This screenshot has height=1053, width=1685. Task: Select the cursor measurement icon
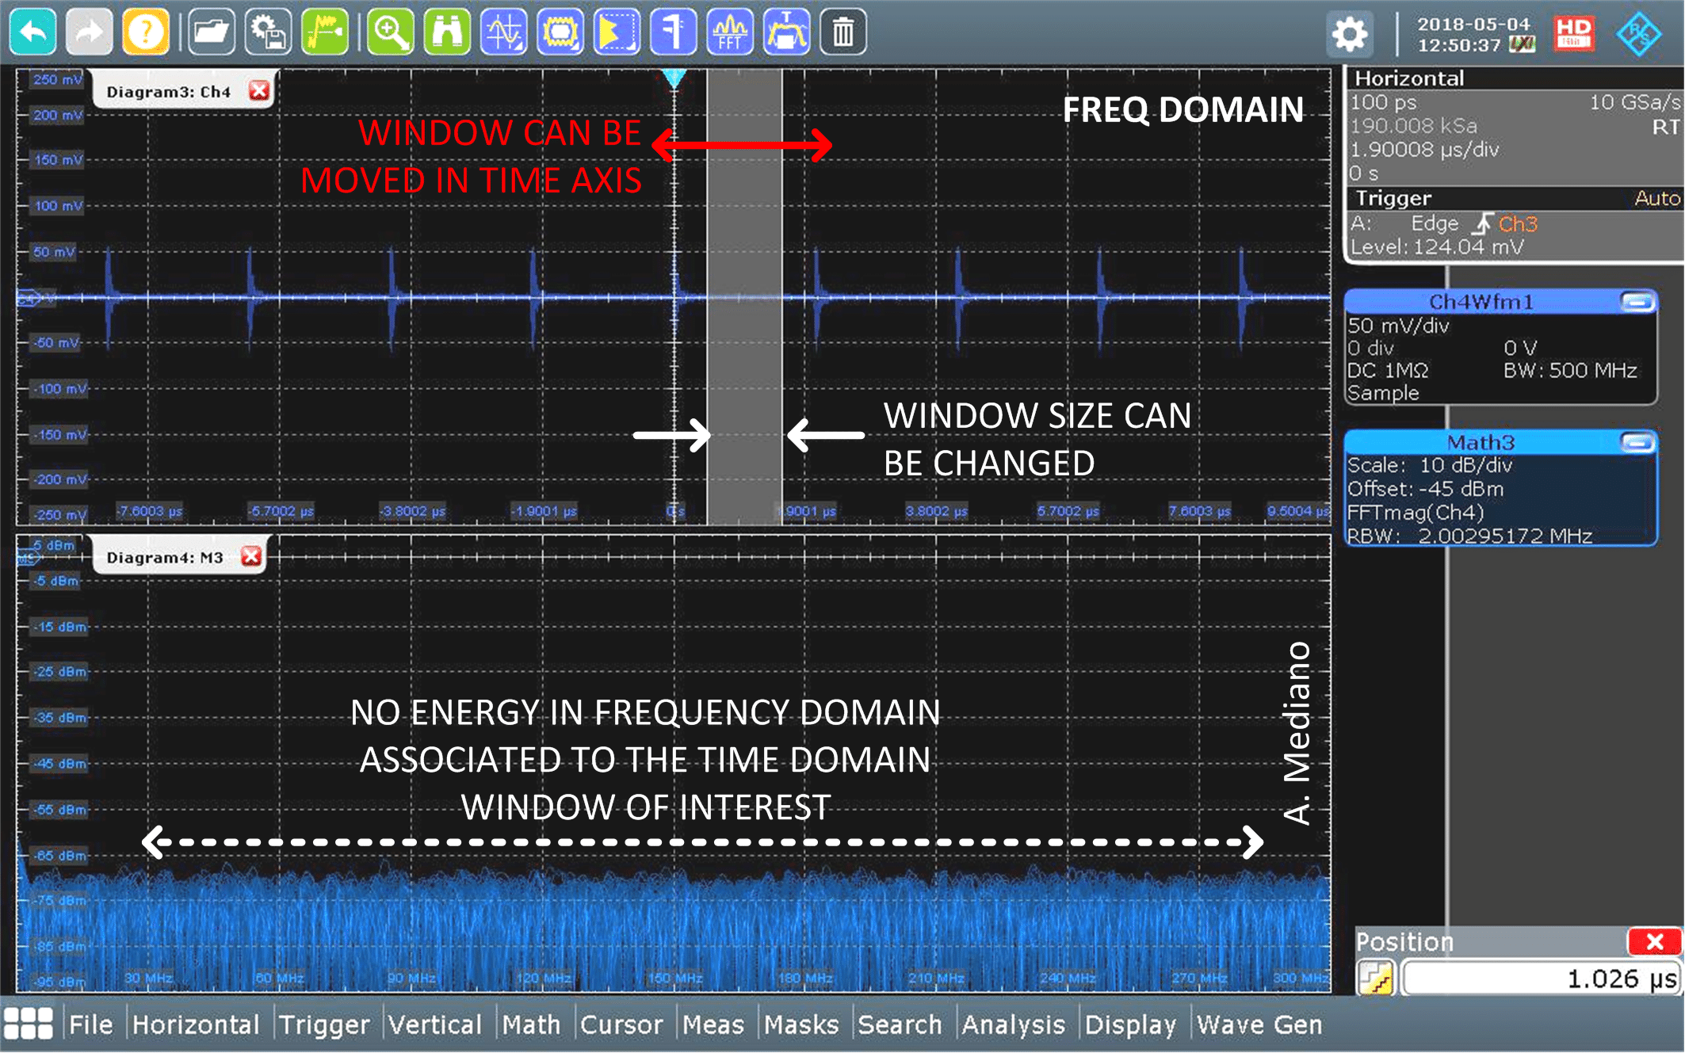(x=504, y=32)
